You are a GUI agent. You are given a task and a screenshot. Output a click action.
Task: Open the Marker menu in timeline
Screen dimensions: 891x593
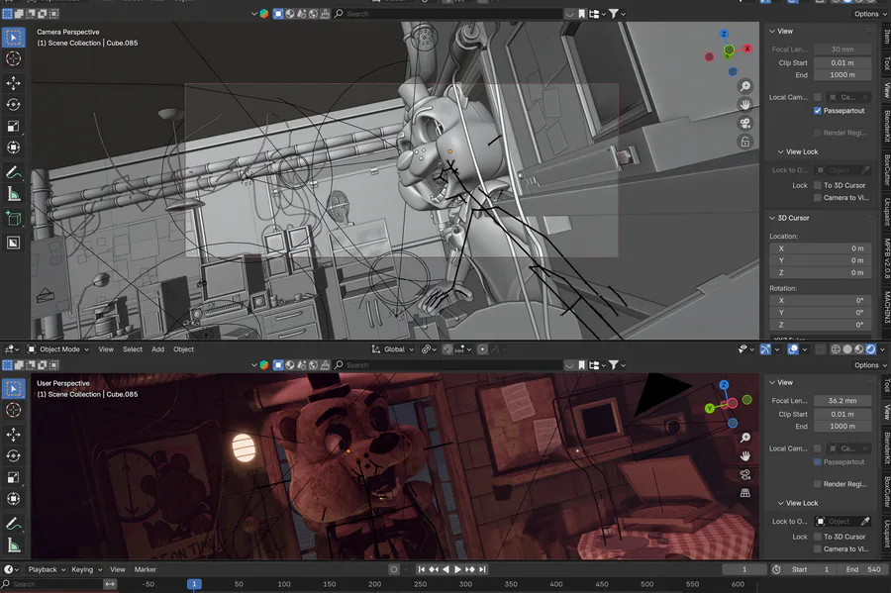[145, 569]
